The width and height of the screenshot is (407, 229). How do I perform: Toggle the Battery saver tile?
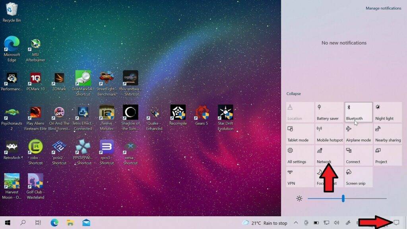point(329,112)
